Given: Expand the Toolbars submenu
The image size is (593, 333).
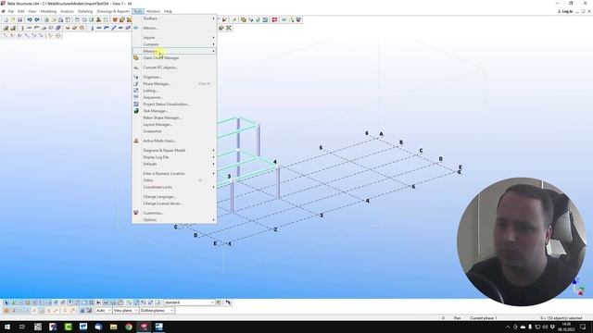Looking at the screenshot, I should (x=174, y=18).
